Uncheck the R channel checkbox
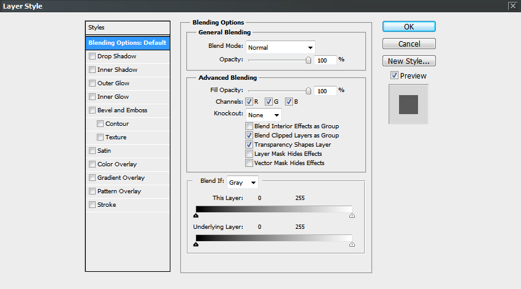The width and height of the screenshot is (521, 289). (249, 101)
